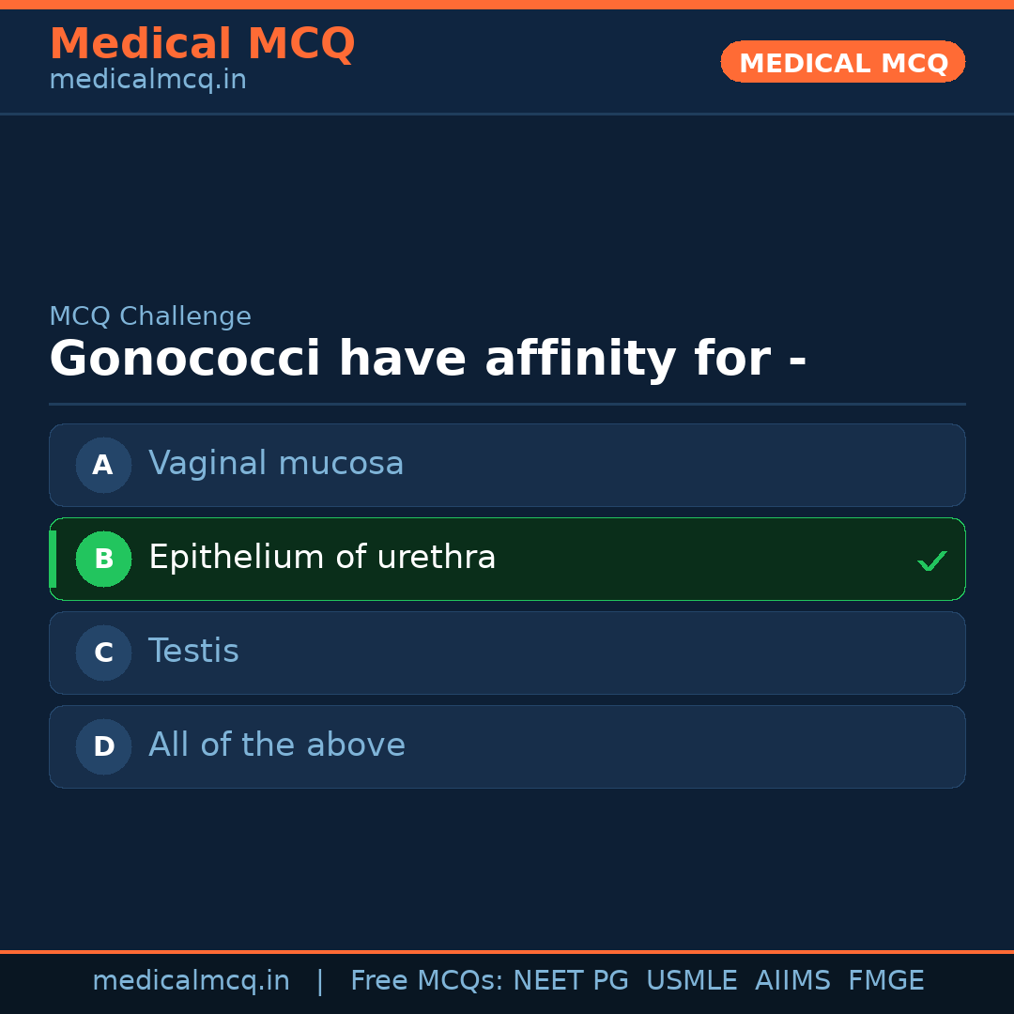Click the NEET PG footer text
This screenshot has width=1014, height=1014.
(571, 981)
